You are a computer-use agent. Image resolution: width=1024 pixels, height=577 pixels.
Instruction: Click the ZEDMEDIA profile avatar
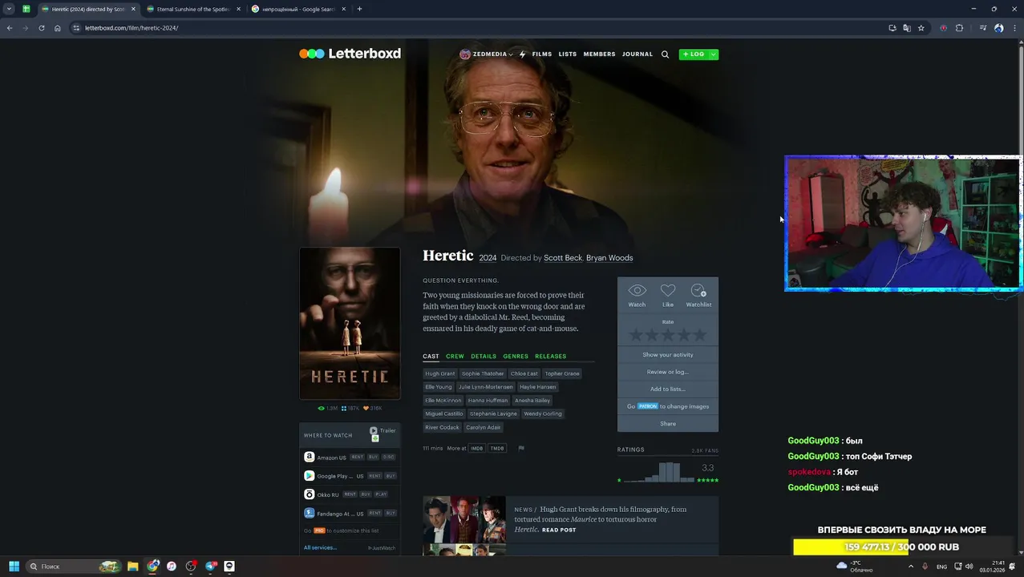(465, 54)
